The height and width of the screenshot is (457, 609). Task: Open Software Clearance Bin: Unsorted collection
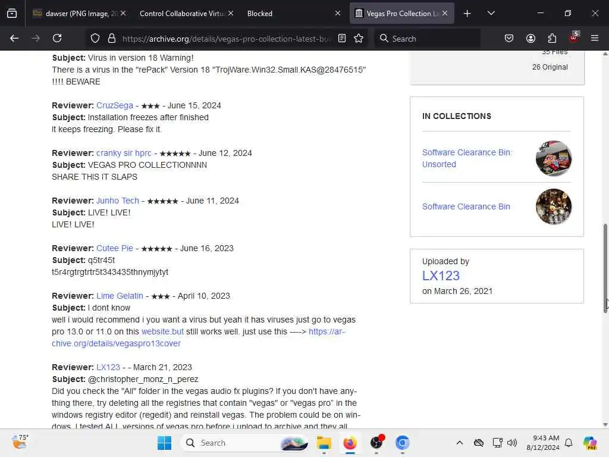pyautogui.click(x=467, y=158)
